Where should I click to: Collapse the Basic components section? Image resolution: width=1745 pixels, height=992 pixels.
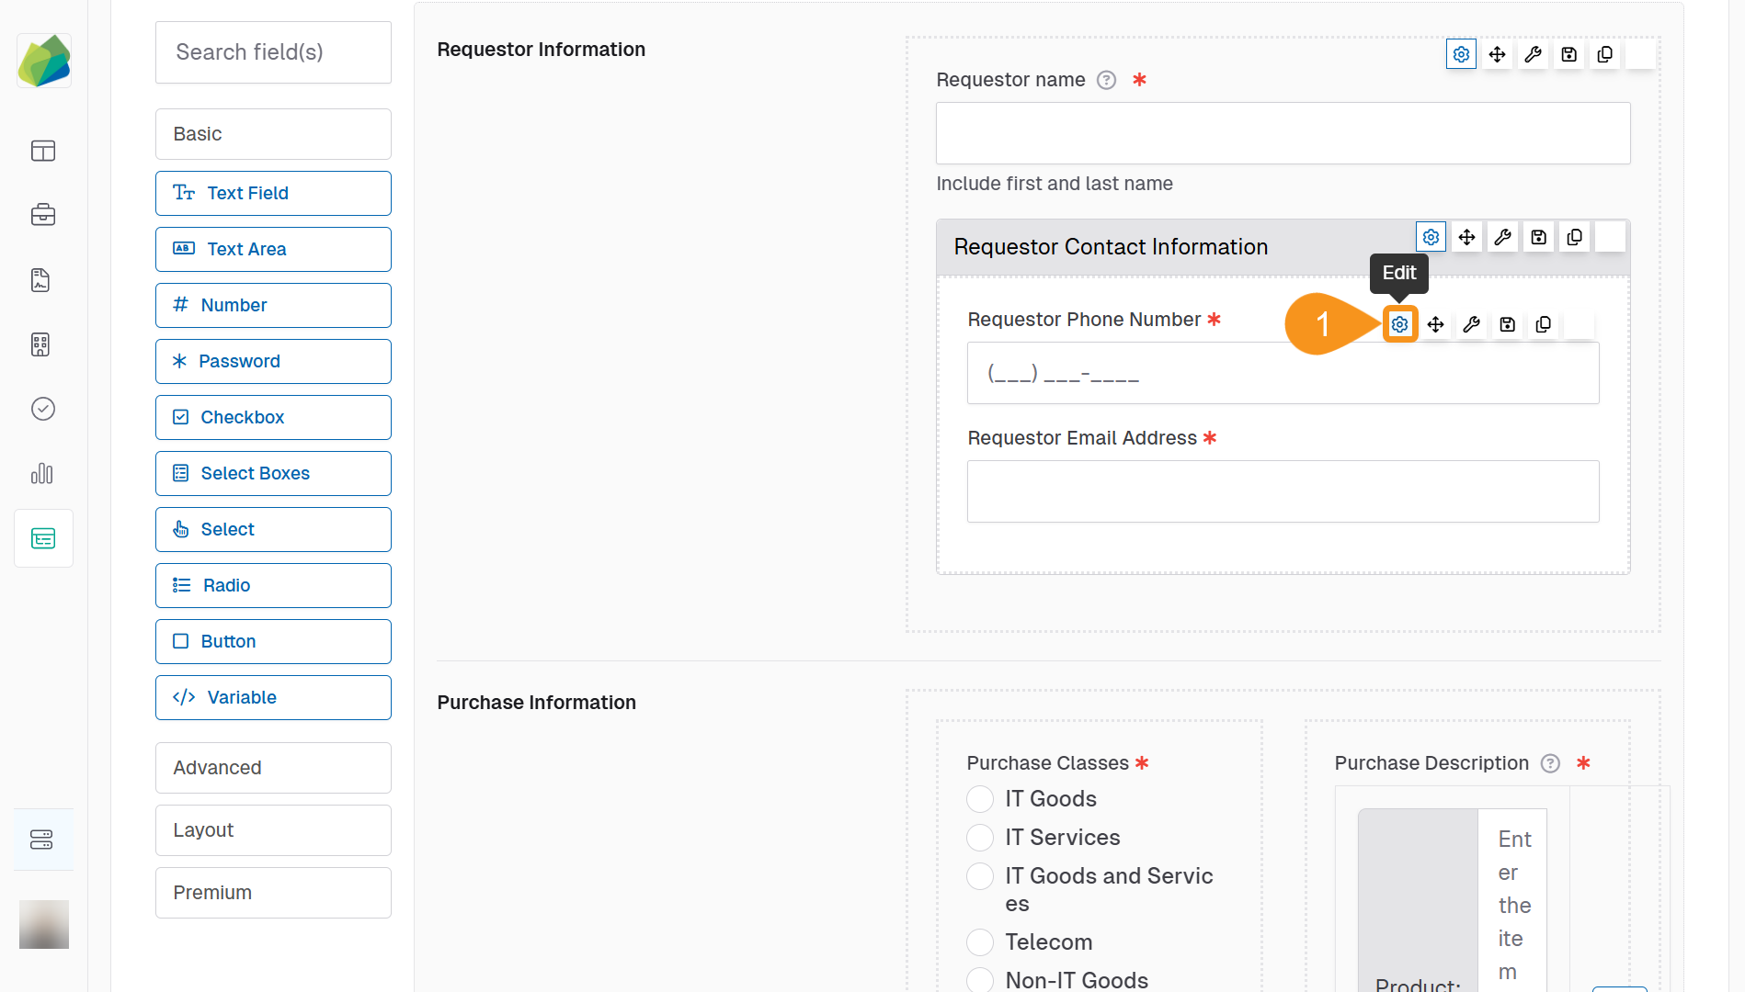click(273, 134)
